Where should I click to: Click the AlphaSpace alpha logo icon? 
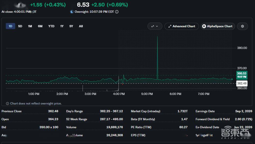[204, 26]
